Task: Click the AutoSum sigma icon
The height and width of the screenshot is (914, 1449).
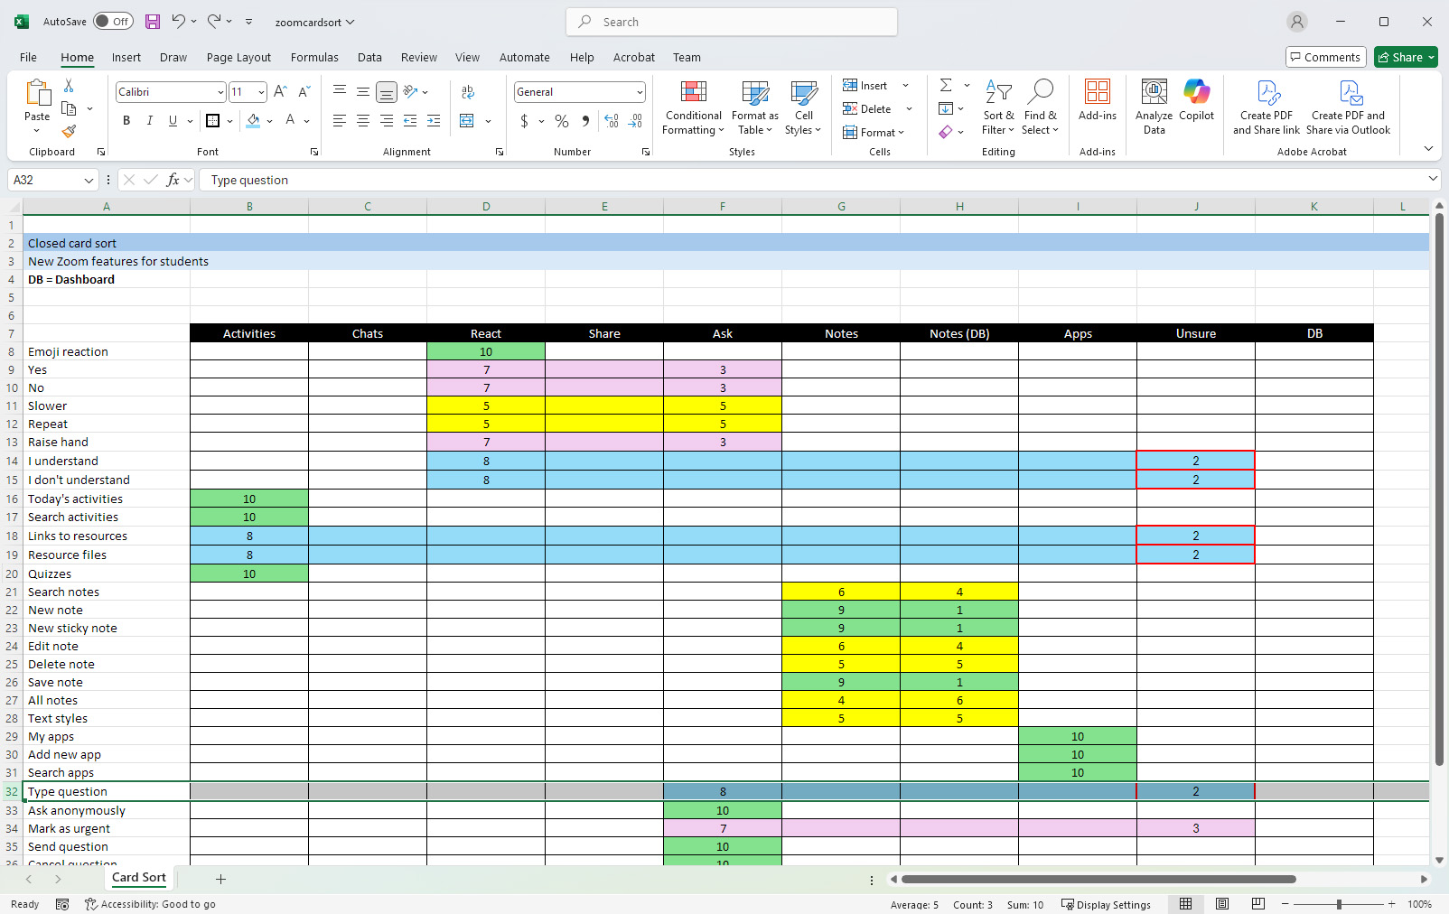Action: click(946, 85)
